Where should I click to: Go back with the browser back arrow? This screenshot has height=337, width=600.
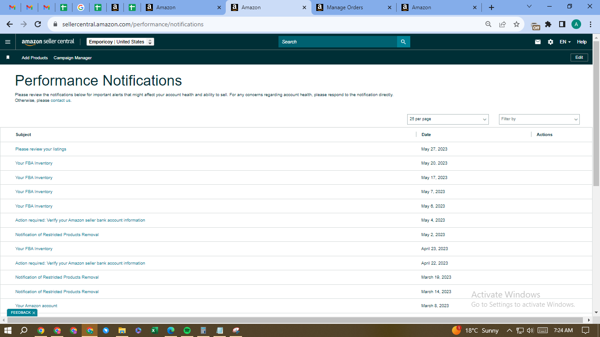coord(10,24)
